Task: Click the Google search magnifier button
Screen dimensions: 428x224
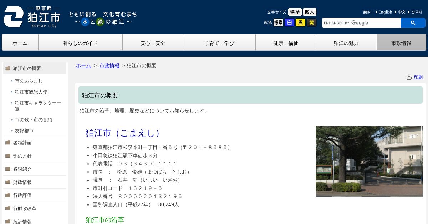Action: [x=413, y=23]
